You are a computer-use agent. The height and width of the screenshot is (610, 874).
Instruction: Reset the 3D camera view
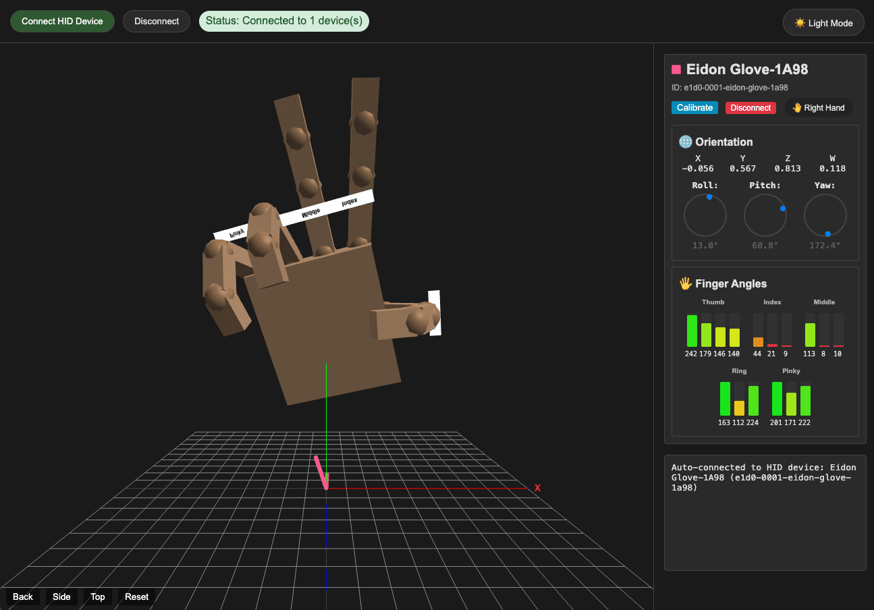136,597
